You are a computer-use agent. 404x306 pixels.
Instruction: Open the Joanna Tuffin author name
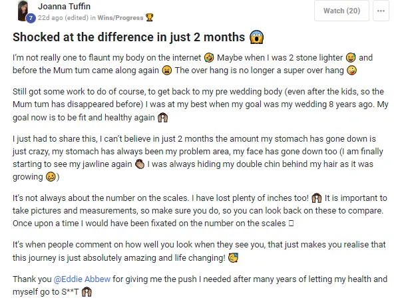(64, 7)
